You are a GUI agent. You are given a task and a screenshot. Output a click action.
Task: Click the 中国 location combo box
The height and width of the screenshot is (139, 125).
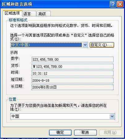(x=63, y=116)
